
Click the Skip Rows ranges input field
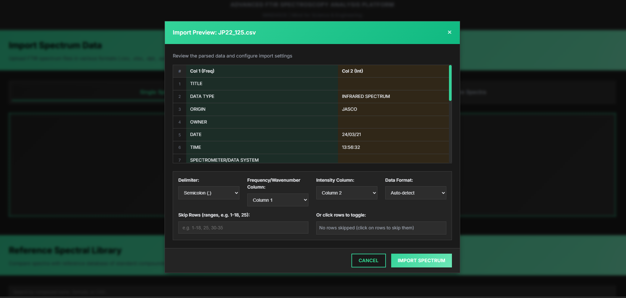click(243, 227)
